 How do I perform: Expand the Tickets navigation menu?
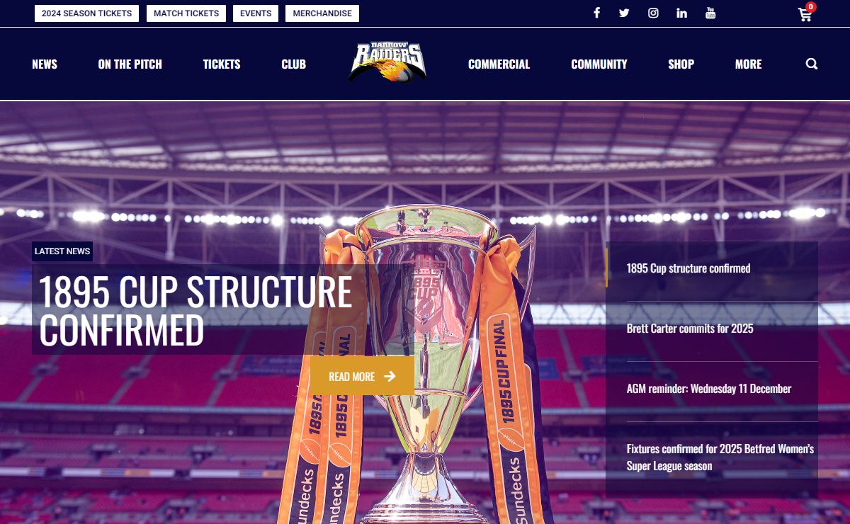[222, 64]
